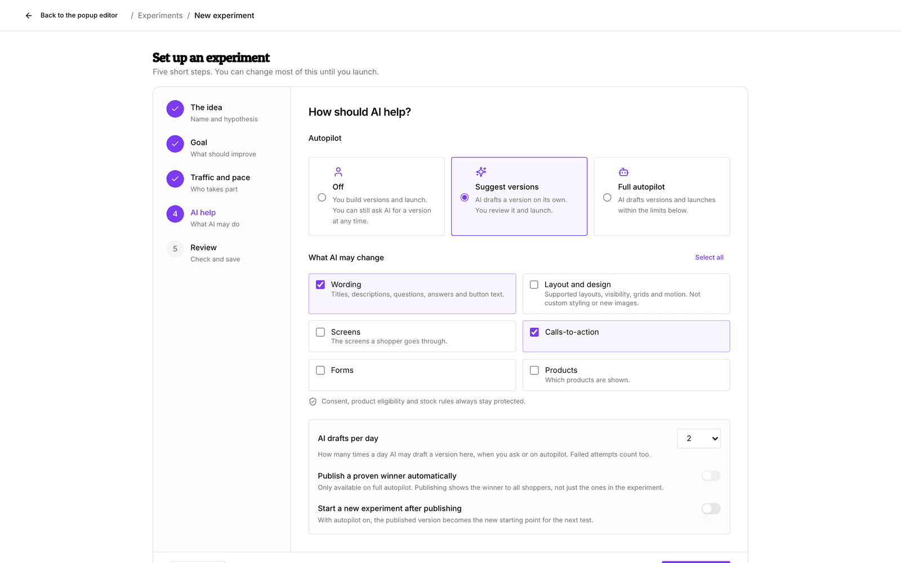Click the What AI may change heading
Image resolution: width=901 pixels, height=563 pixels.
(x=346, y=257)
